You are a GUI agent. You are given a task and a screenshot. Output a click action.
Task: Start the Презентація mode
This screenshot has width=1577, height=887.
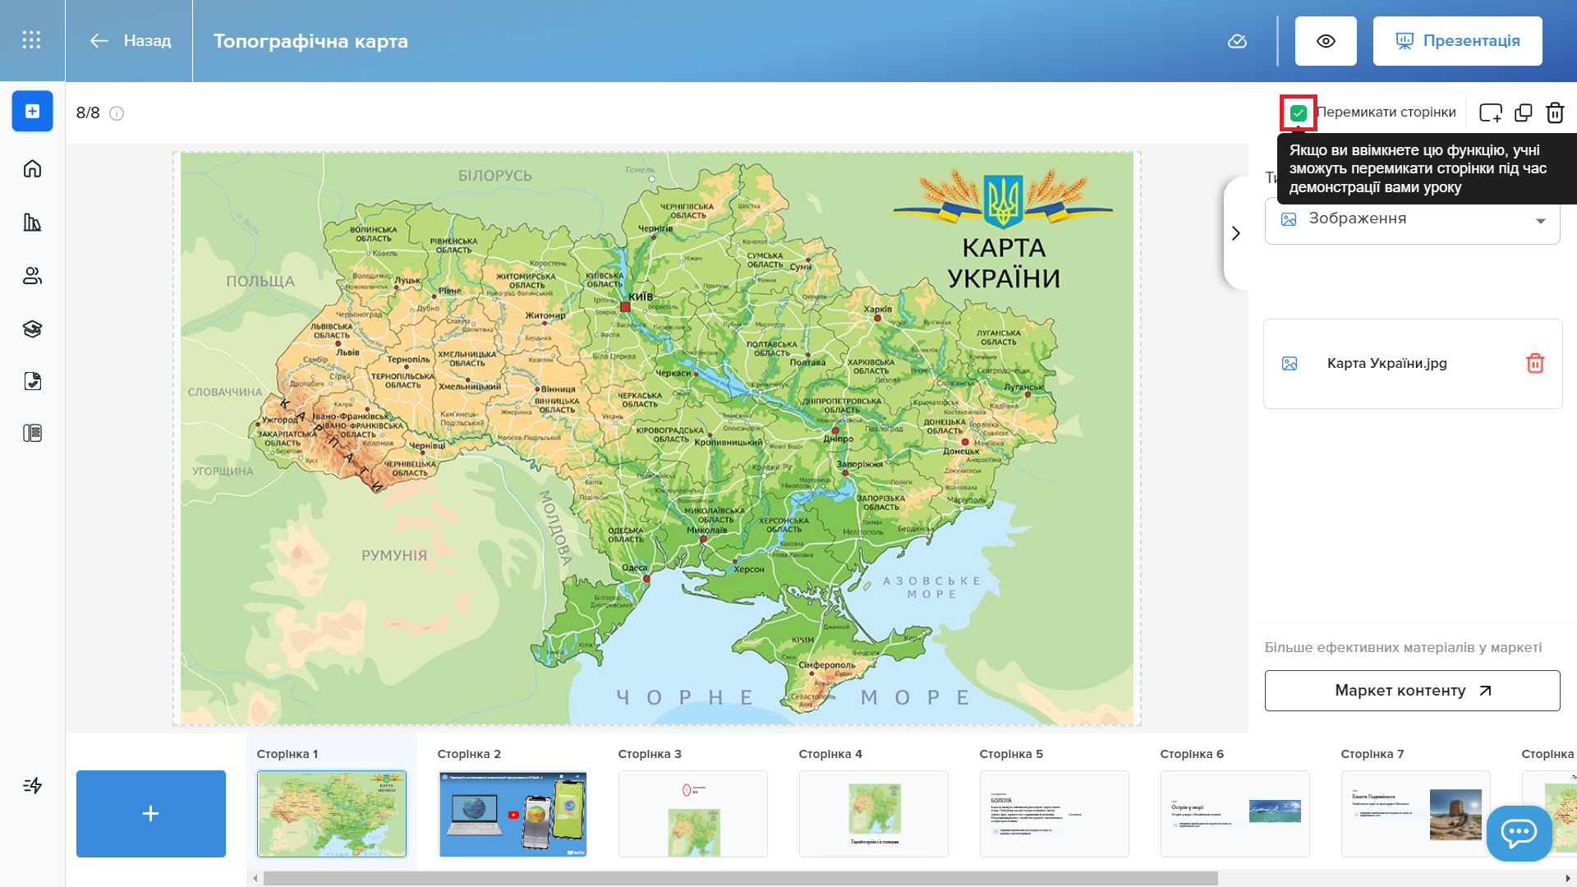[x=1457, y=41]
